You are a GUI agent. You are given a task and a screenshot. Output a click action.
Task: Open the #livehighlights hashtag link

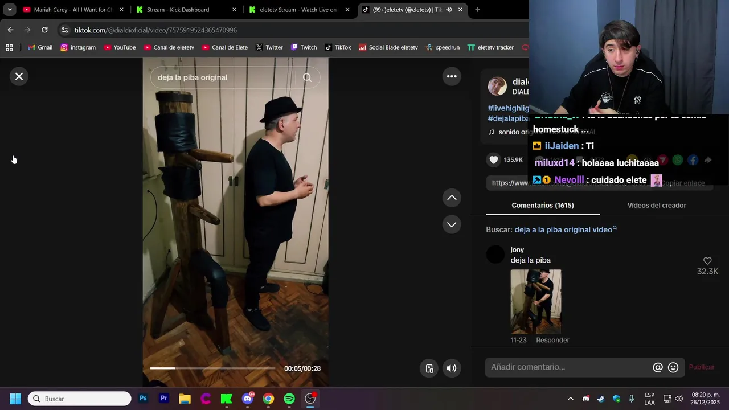click(x=509, y=108)
